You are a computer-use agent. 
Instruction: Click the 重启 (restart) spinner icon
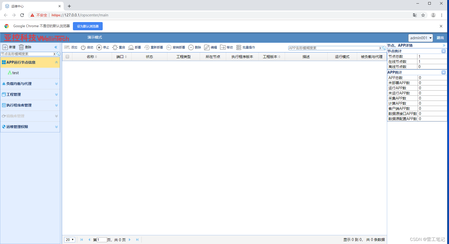tap(115, 47)
